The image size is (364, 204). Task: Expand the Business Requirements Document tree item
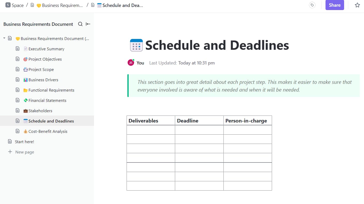tap(4, 38)
